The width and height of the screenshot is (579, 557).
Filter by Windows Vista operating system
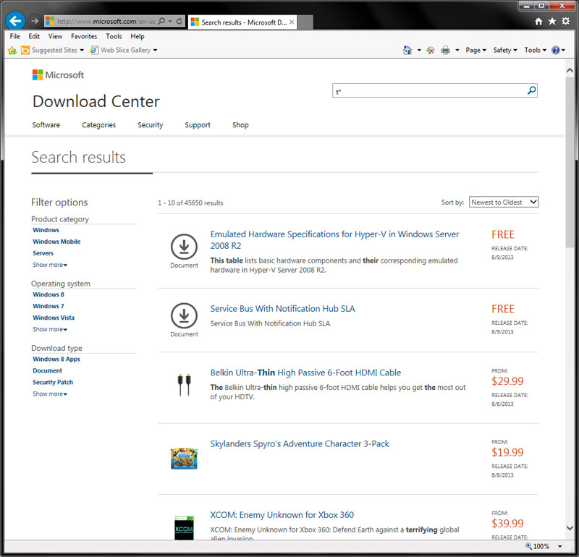click(x=54, y=318)
